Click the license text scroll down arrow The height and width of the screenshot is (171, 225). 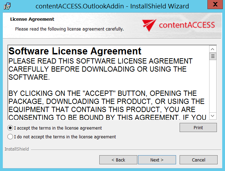point(213,116)
